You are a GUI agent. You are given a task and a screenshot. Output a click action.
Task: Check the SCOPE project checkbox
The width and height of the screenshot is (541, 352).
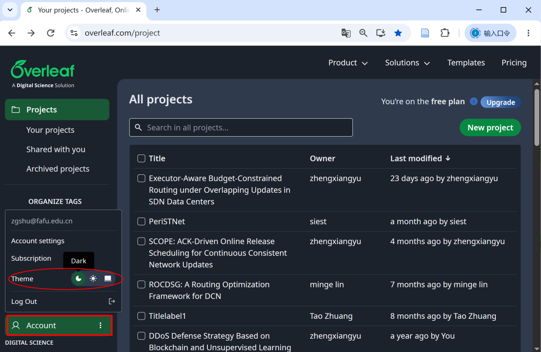(x=141, y=241)
